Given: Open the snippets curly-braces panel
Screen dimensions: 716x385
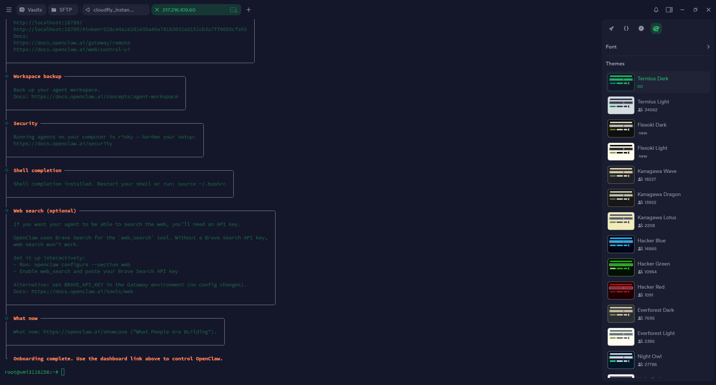Looking at the screenshot, I should [x=626, y=28].
